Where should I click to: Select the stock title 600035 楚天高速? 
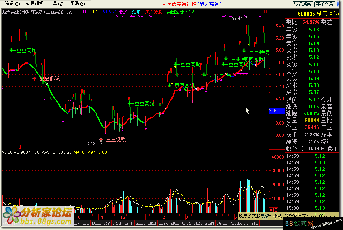[x=318, y=14]
